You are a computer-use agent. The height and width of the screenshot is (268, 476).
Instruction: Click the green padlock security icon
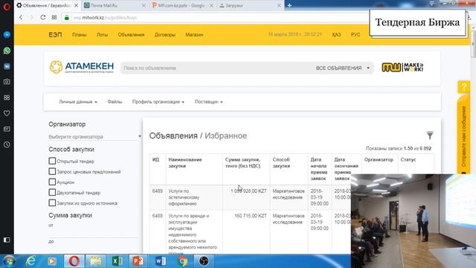[x=67, y=18]
